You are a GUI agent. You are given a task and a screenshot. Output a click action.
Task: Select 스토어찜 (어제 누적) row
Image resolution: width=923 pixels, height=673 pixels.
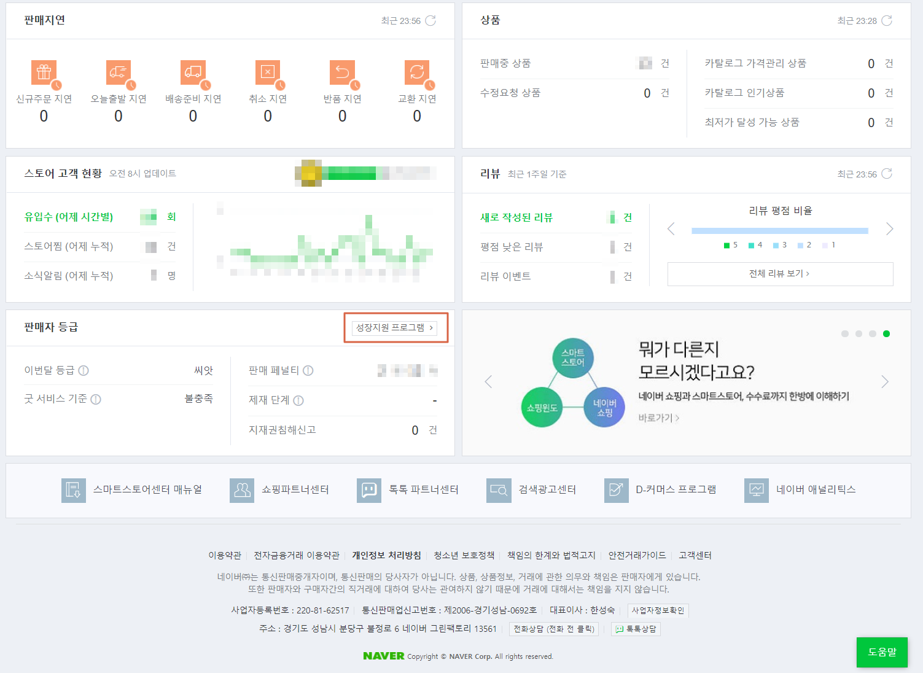tap(100, 246)
